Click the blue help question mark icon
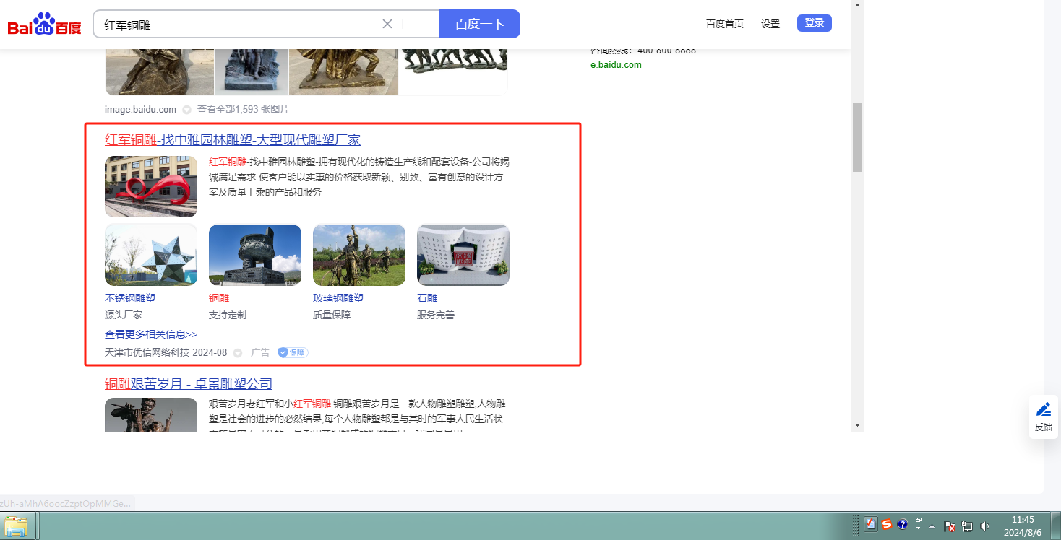This screenshot has height=540, width=1061. click(x=903, y=525)
